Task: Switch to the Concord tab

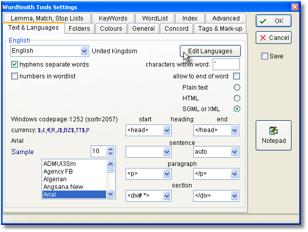Action: [176, 29]
